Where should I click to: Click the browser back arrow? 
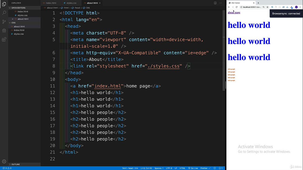click(229, 7)
